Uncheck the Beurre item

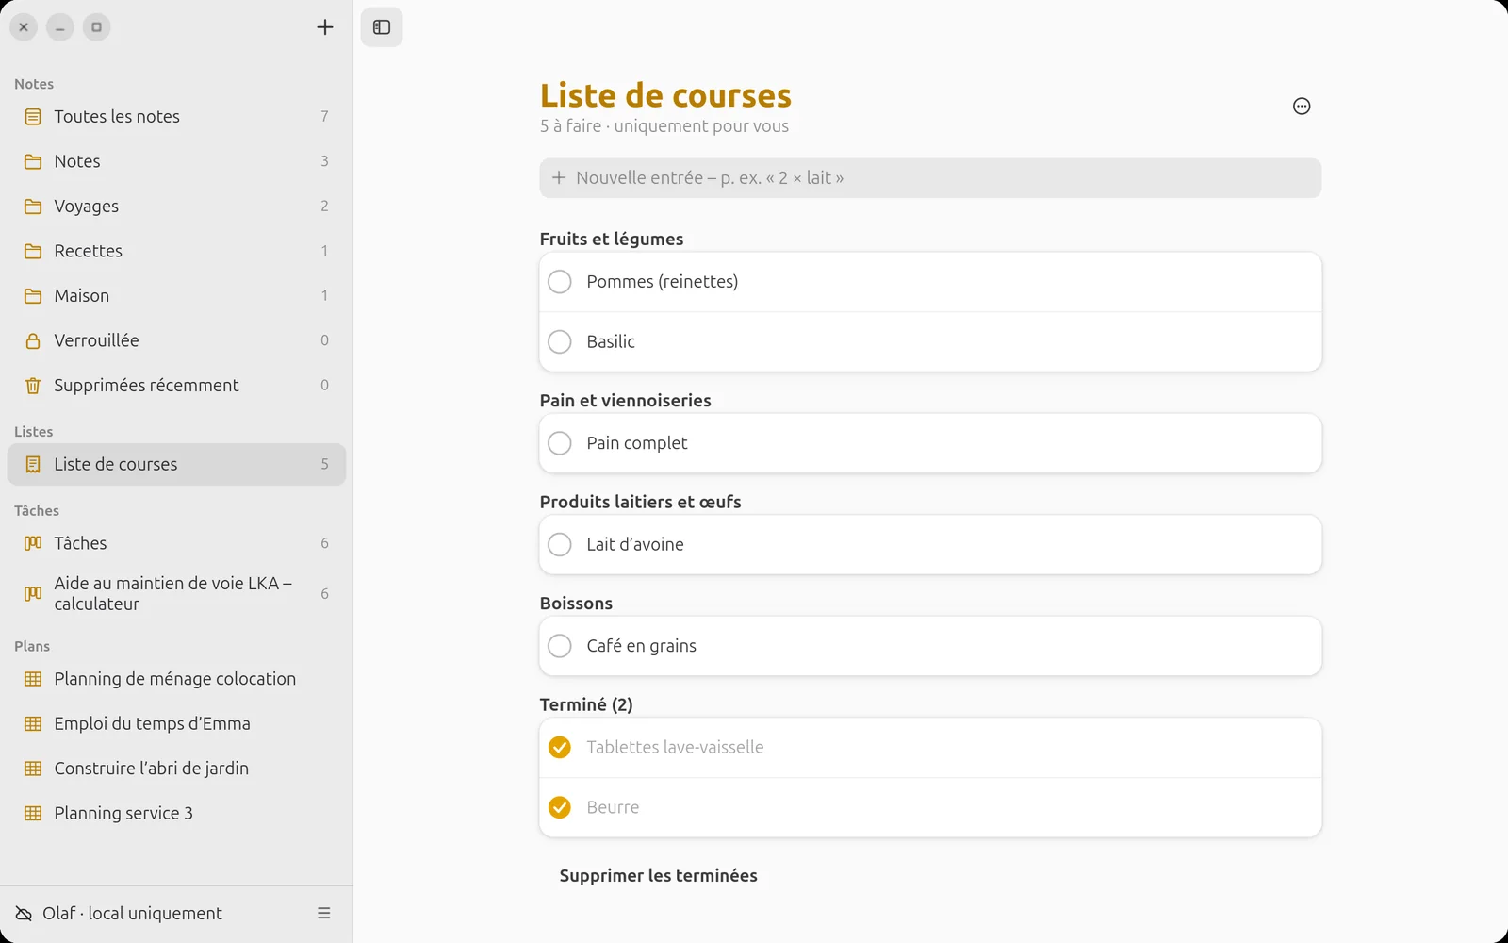(x=560, y=807)
